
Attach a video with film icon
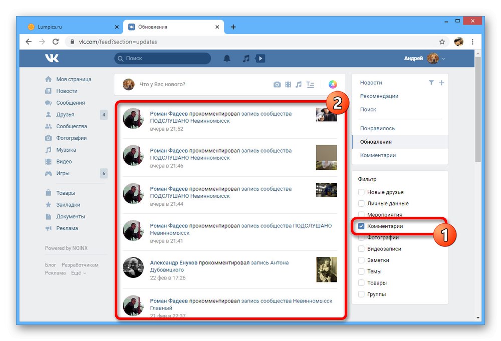point(288,84)
